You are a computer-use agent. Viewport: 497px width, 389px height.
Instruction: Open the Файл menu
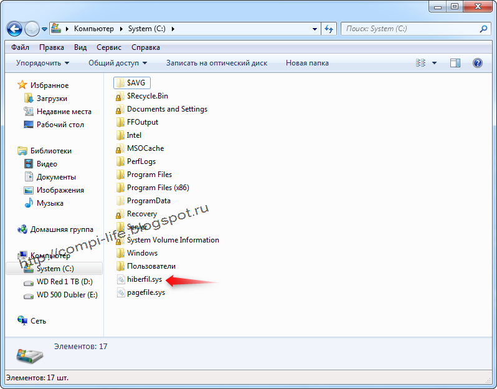[20, 47]
